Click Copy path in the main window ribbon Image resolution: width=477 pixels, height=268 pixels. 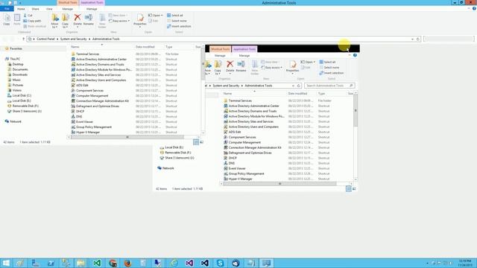pyautogui.click(x=32, y=21)
